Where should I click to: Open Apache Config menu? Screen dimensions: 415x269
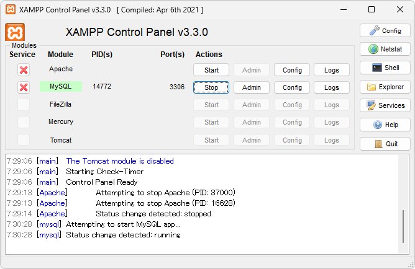(292, 70)
